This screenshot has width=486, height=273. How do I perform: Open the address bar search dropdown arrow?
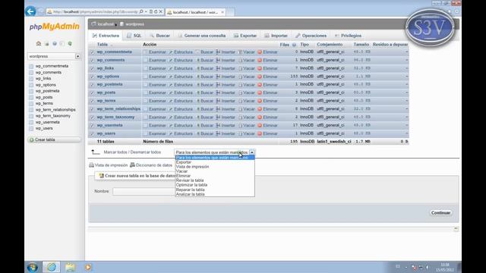146,12
